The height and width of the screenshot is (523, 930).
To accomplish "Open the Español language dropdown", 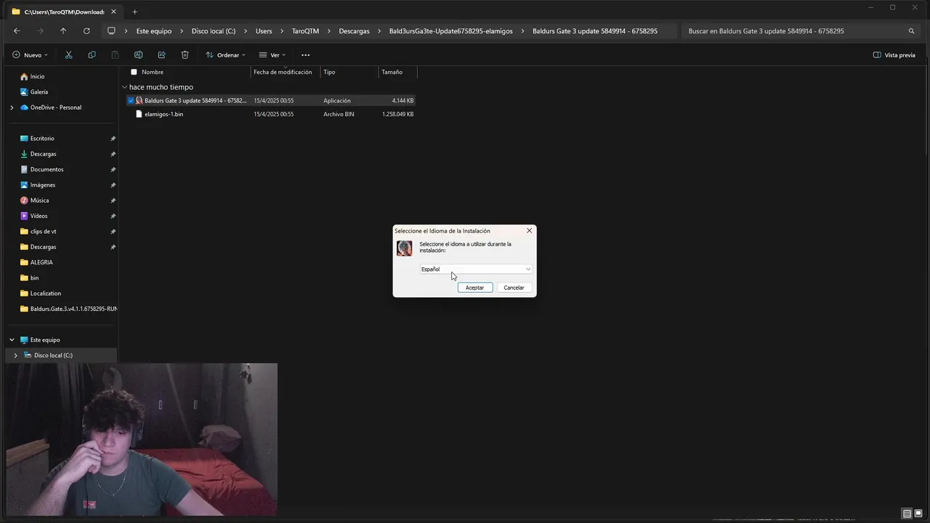I will coord(476,269).
